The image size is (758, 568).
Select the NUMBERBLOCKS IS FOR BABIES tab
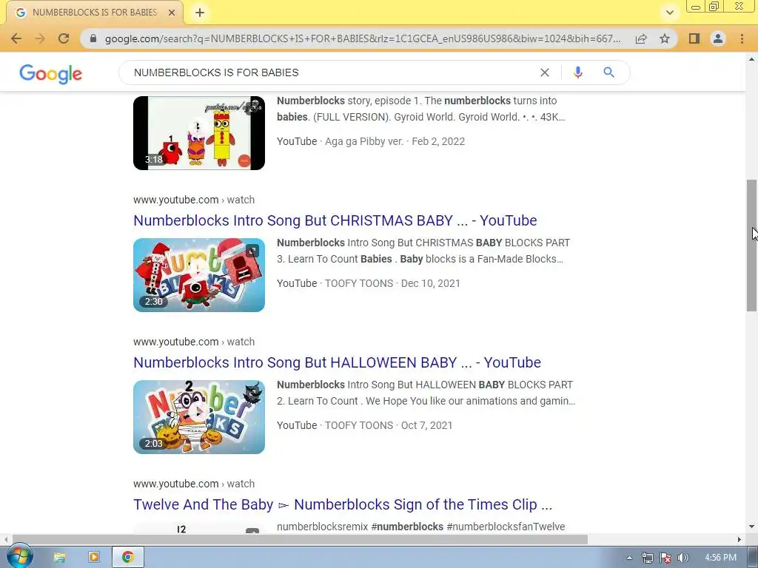click(x=95, y=13)
